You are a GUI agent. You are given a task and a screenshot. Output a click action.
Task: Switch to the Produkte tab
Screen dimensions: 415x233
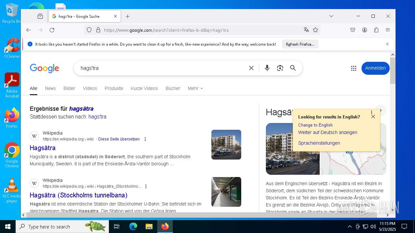click(x=114, y=88)
